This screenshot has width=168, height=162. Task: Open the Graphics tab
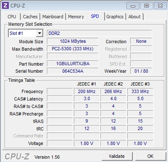tap(115, 17)
